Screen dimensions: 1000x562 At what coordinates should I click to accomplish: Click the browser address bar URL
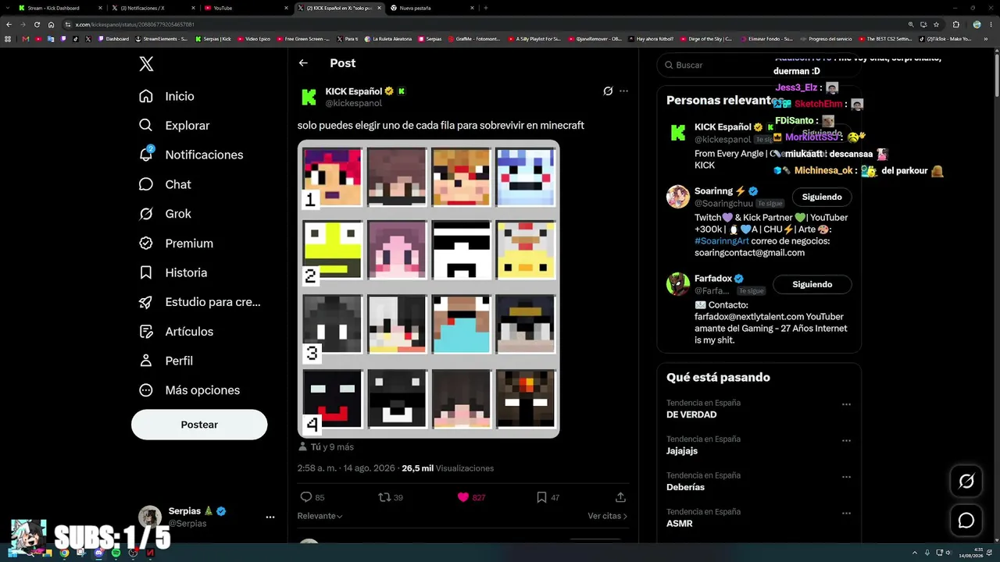(x=135, y=24)
